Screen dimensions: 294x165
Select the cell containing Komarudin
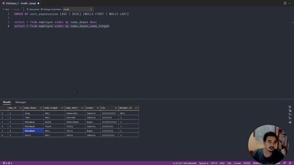click(x=75, y=113)
